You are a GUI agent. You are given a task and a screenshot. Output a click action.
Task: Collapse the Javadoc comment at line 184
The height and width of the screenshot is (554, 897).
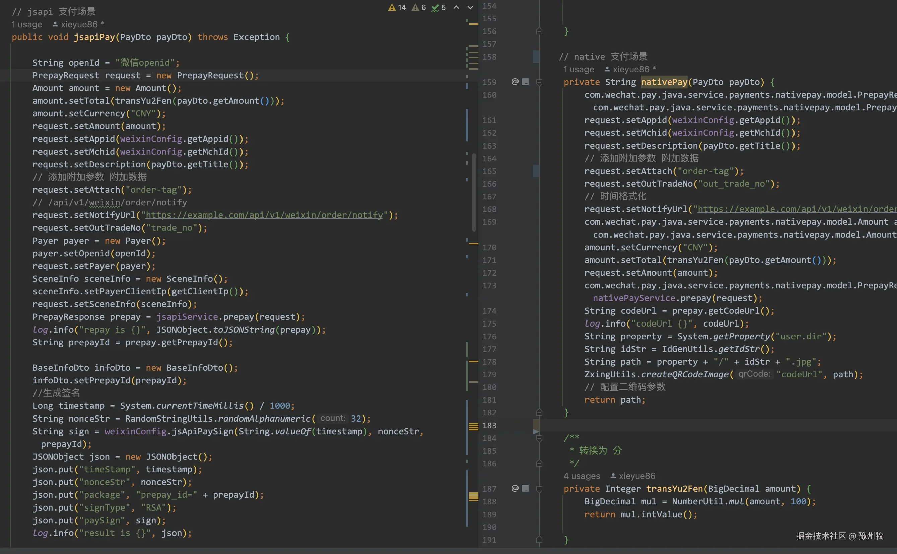539,438
